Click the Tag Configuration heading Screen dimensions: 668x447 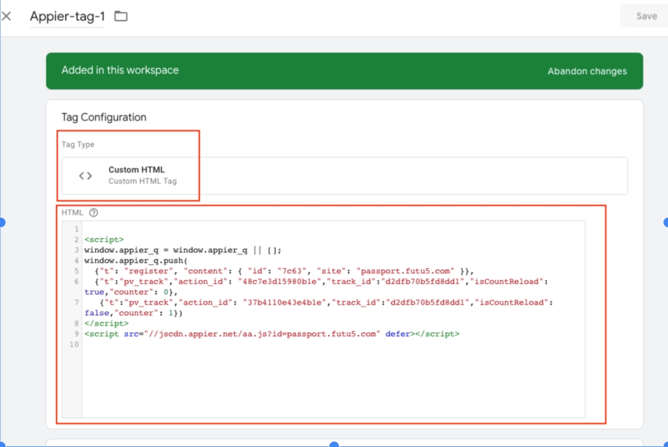[x=104, y=117]
